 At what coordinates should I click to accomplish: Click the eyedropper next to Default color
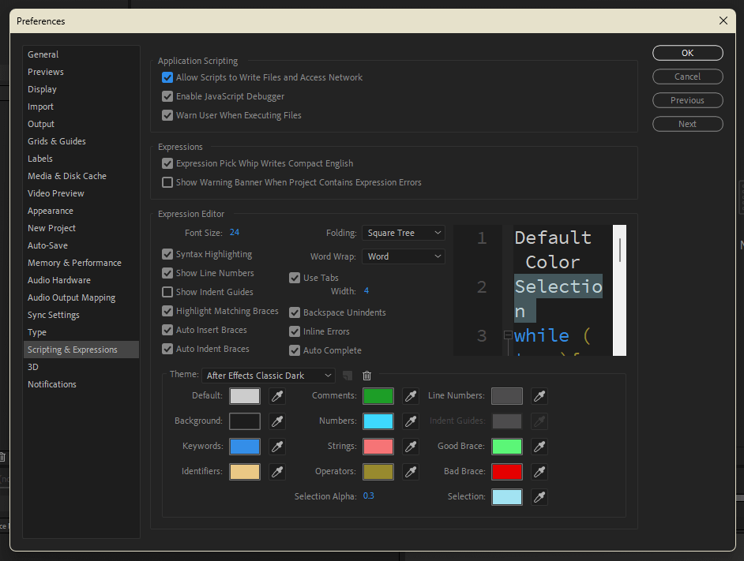(x=277, y=396)
